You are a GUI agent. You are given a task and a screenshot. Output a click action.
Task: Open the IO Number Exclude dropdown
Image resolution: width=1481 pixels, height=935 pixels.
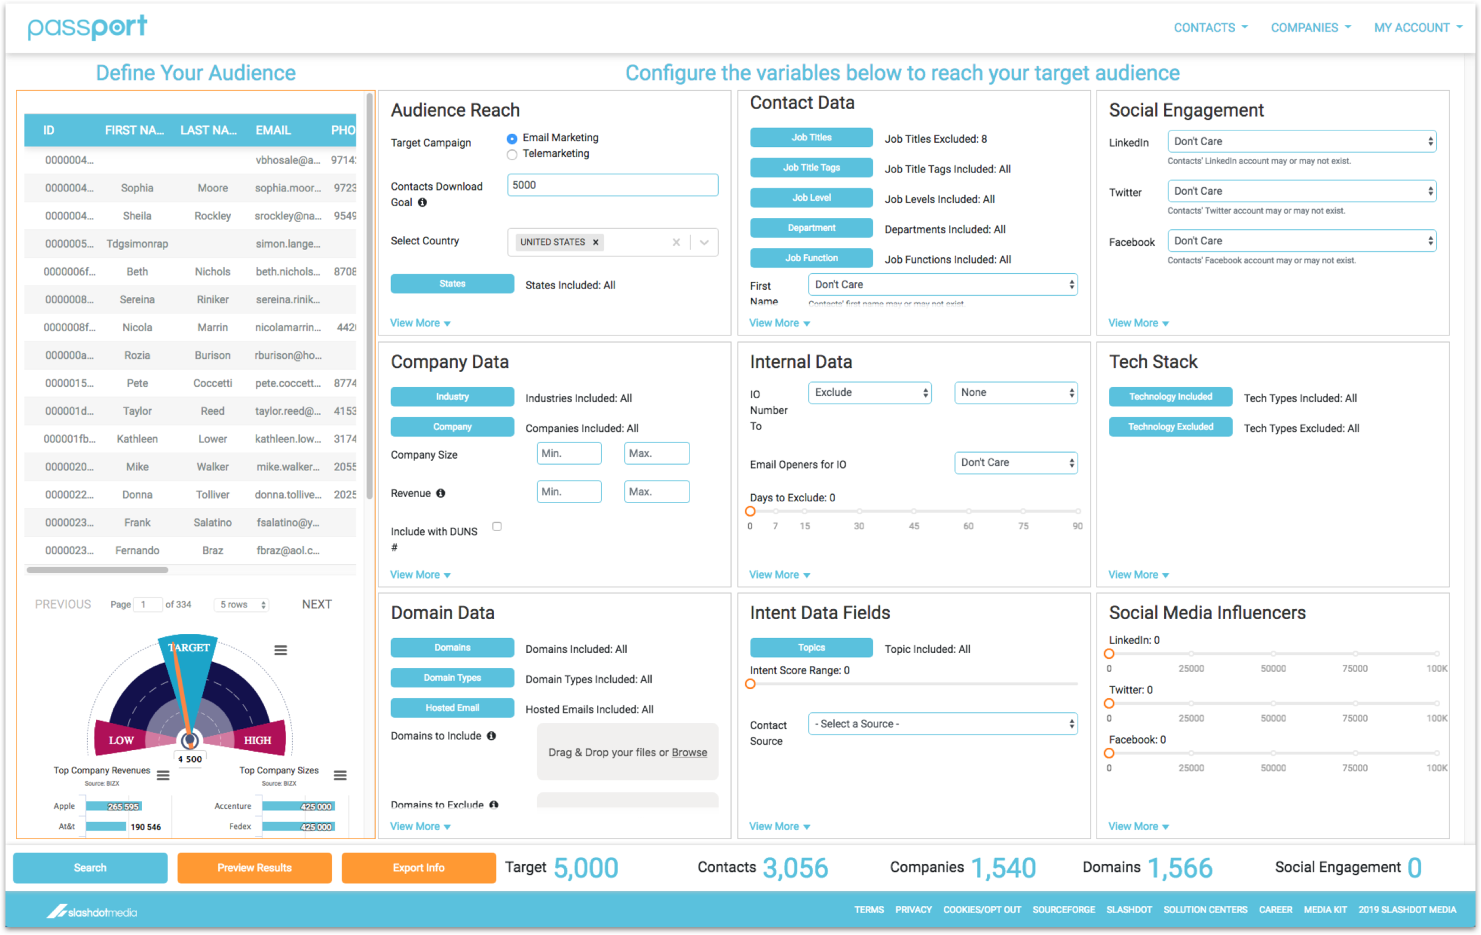tap(870, 392)
